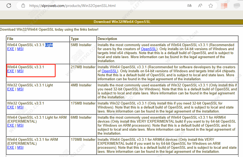
Task: View site info via the lock icon
Action: pyautogui.click(x=23, y=6)
